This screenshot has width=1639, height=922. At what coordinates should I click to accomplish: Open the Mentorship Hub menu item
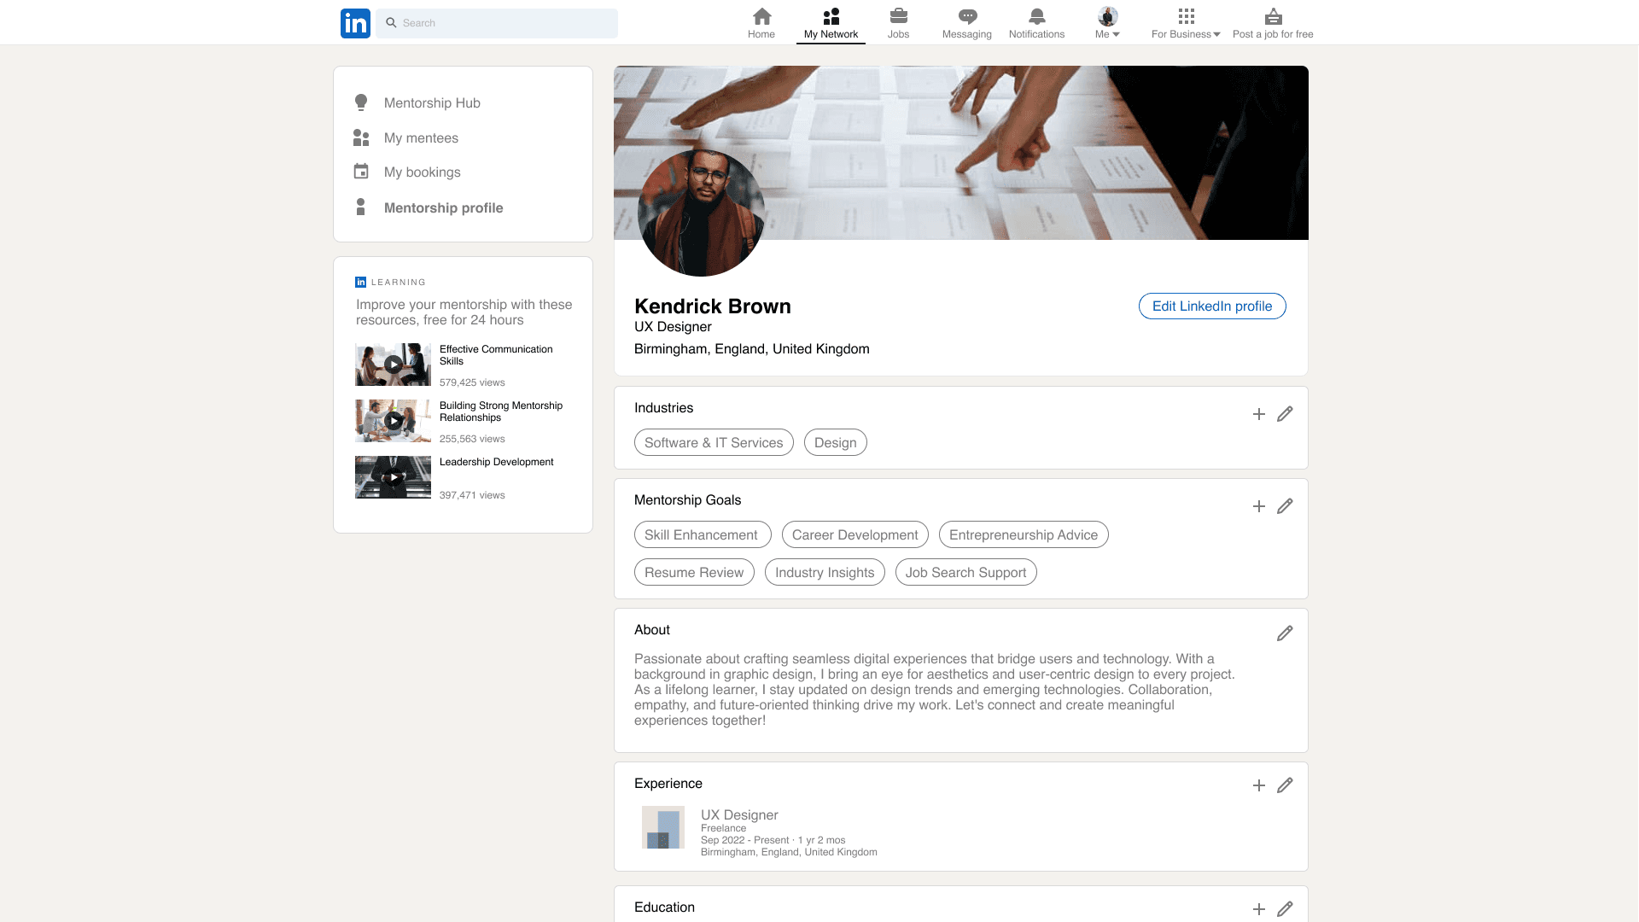[x=432, y=102]
